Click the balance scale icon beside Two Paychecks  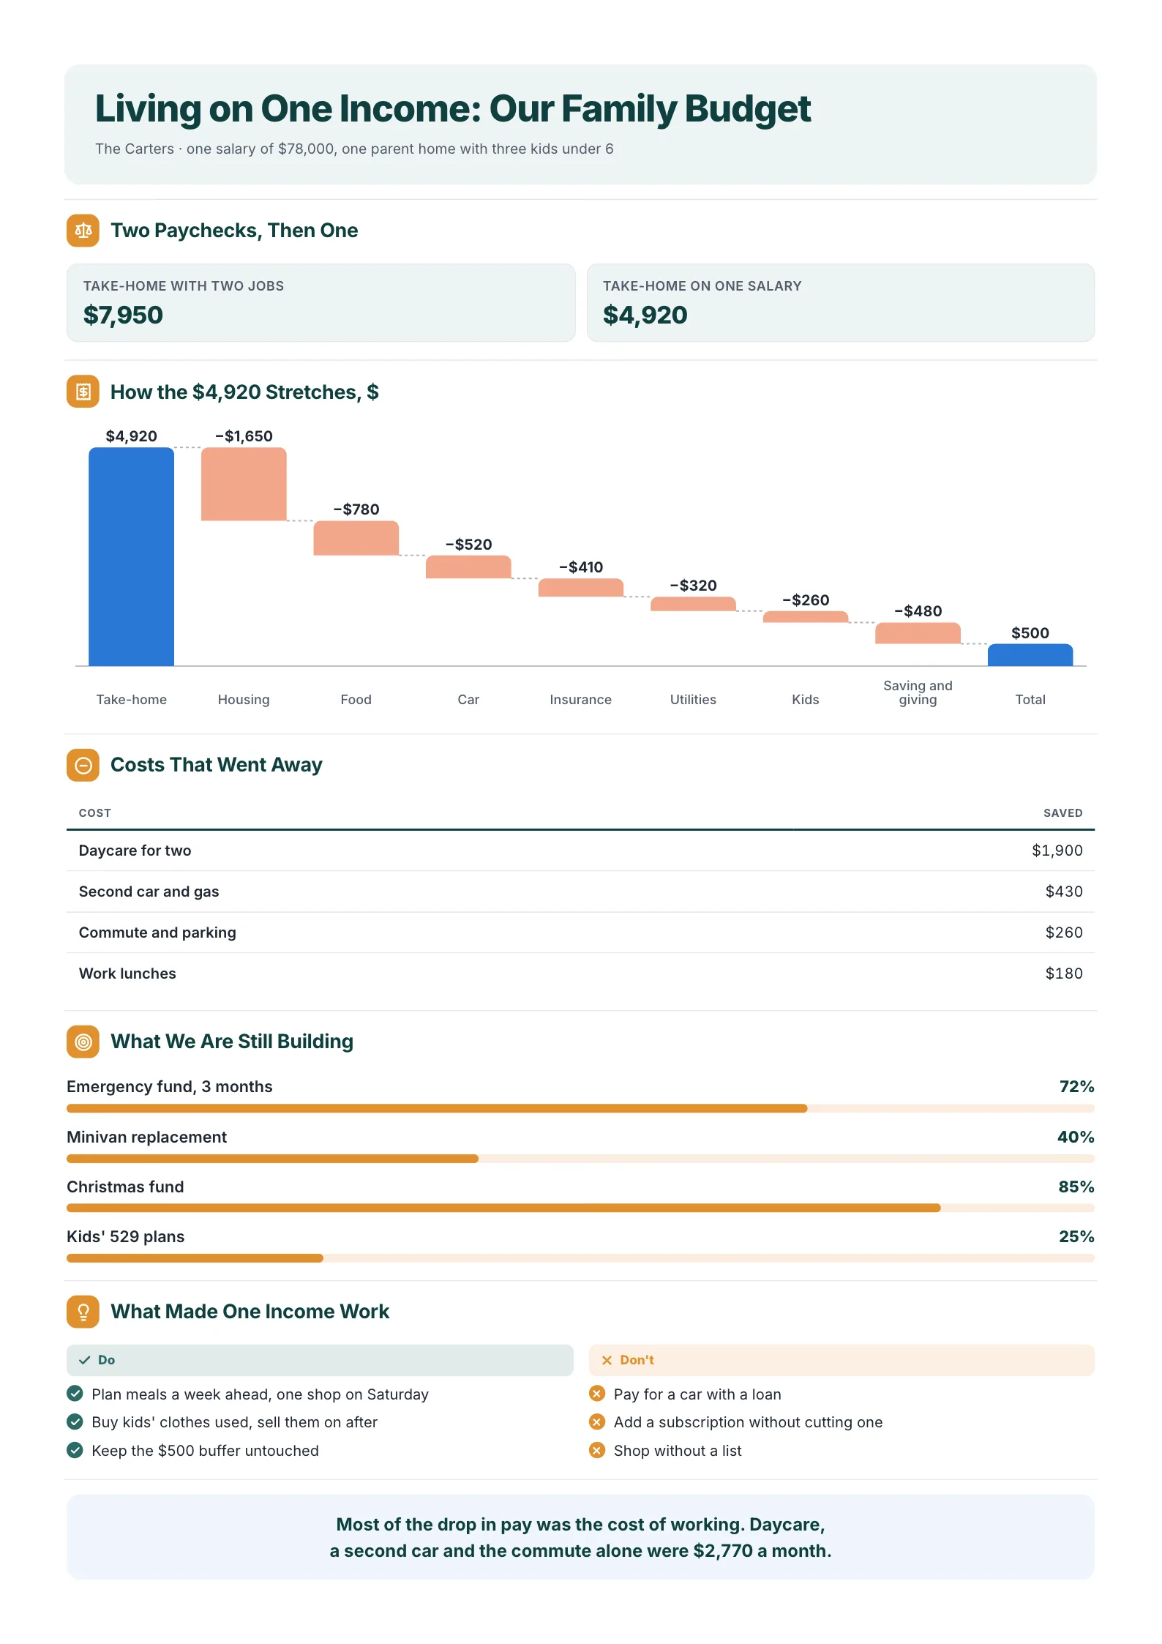[83, 231]
